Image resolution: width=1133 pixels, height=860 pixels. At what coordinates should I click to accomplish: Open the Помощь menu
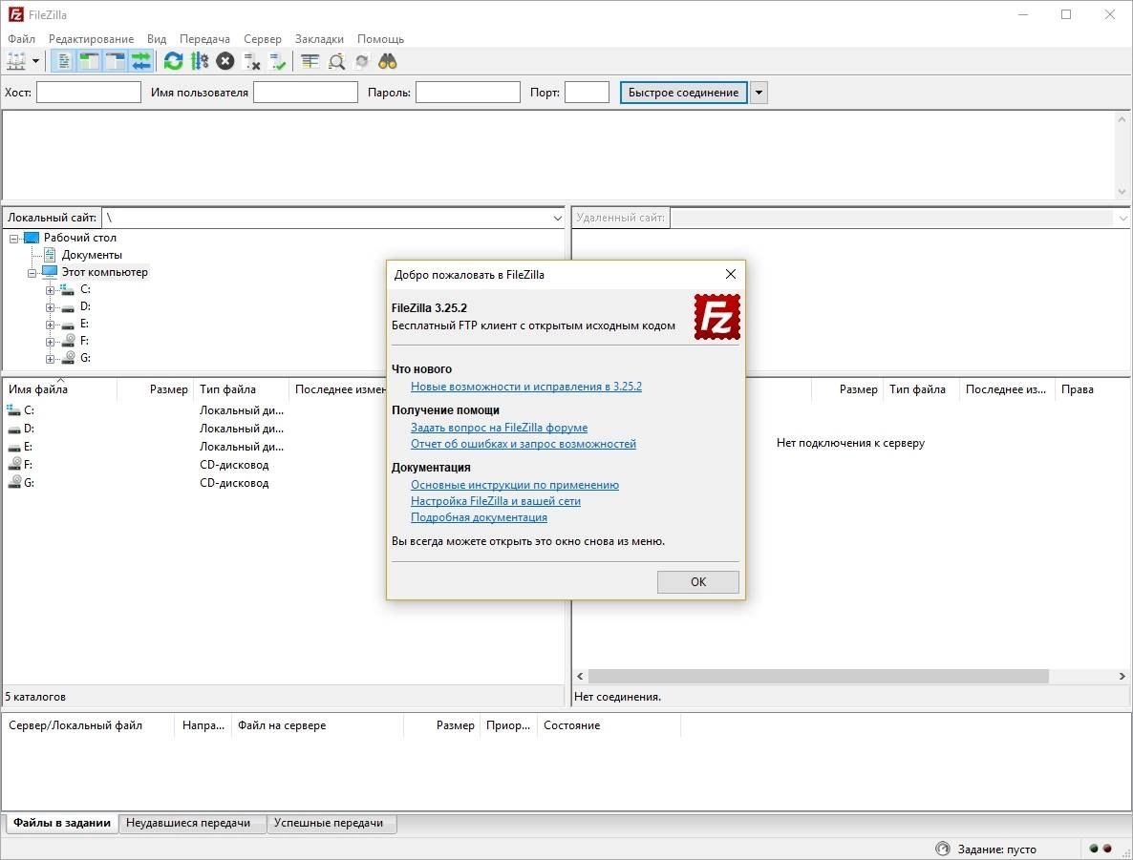click(380, 39)
